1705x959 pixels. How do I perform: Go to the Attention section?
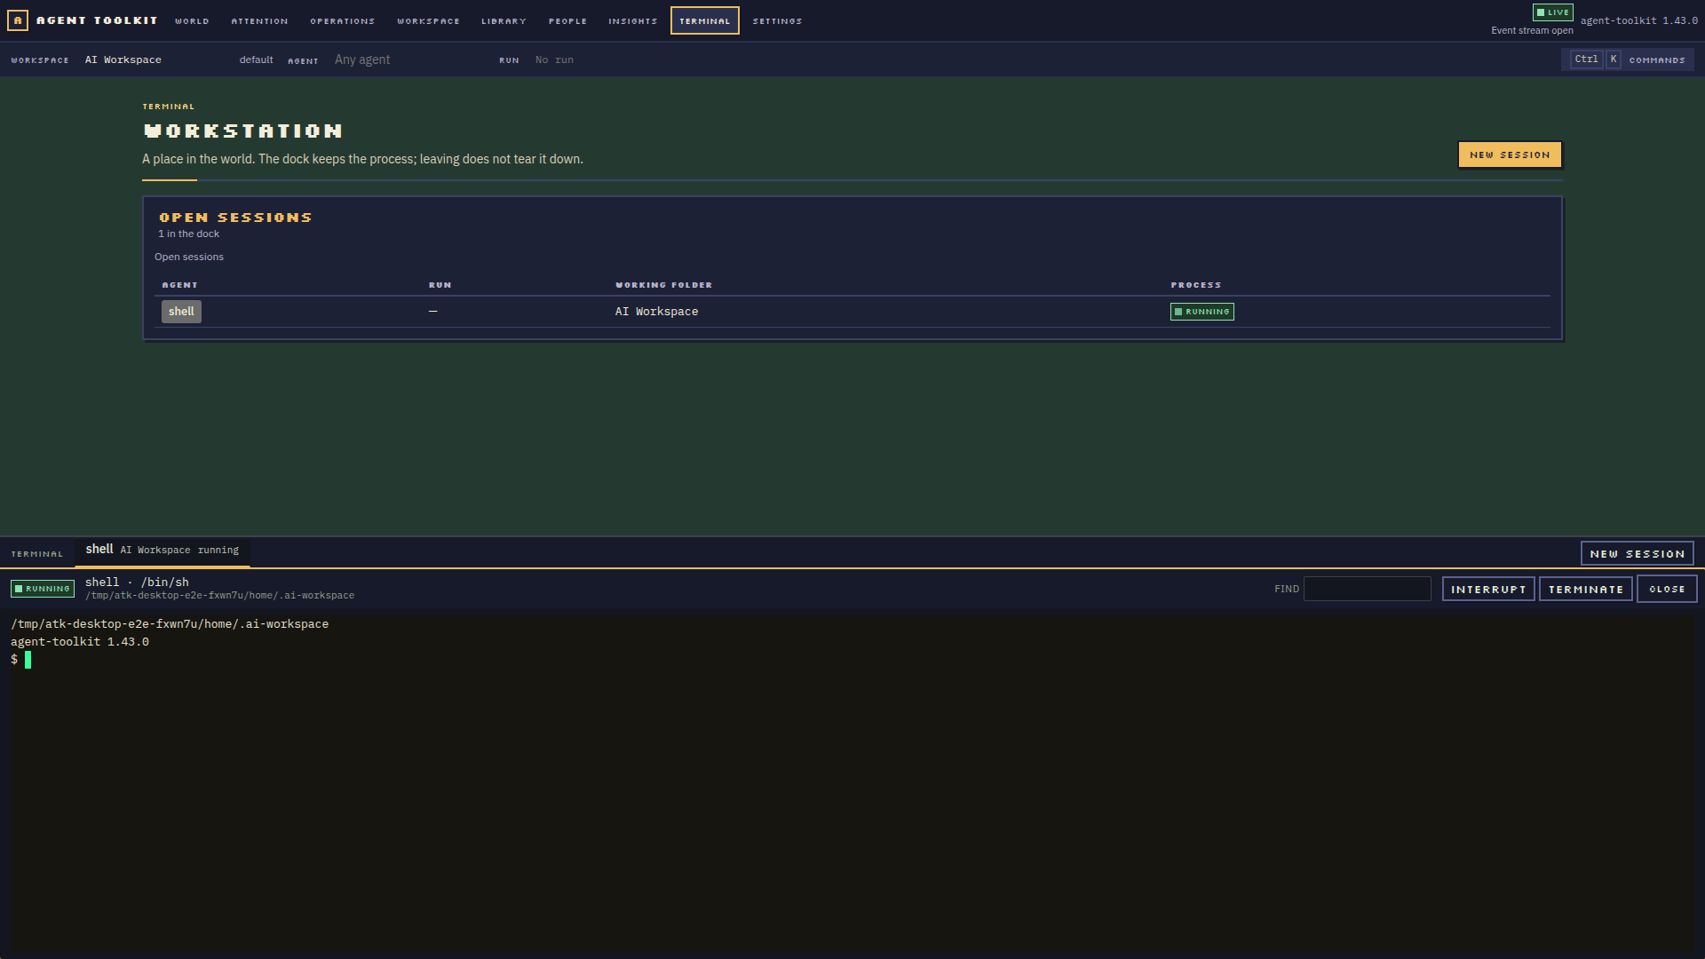coord(259,21)
